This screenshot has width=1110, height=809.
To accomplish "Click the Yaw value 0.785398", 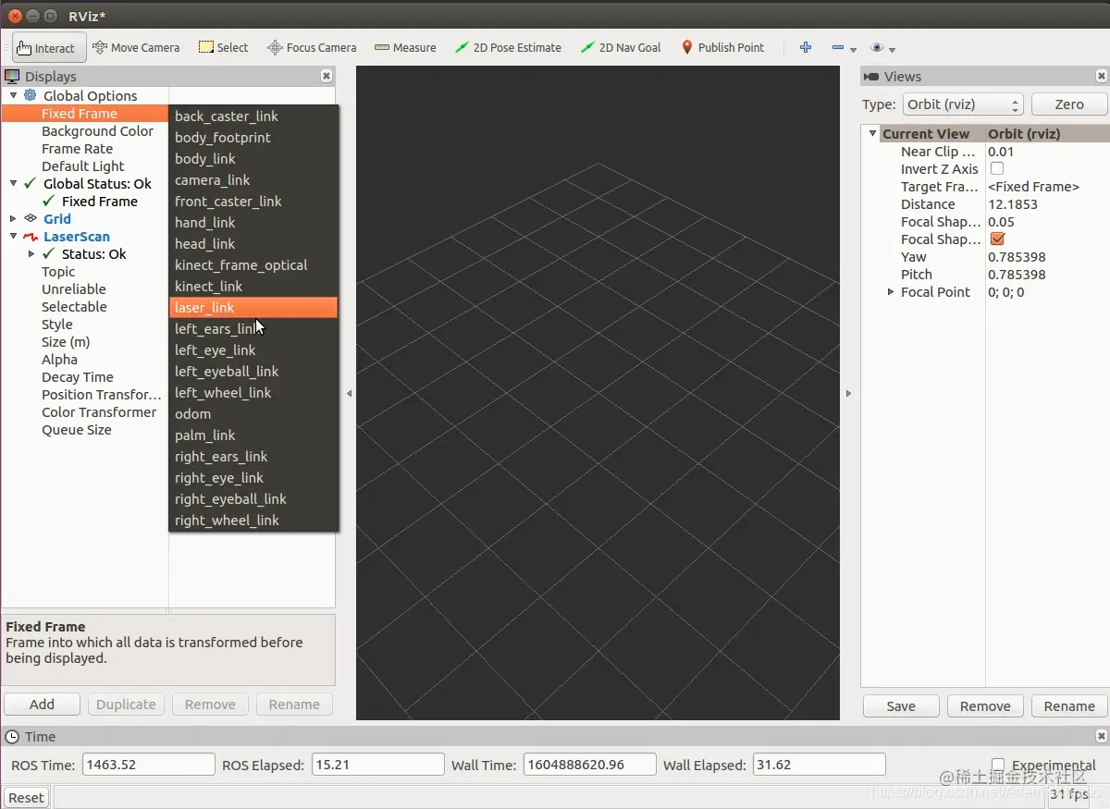I will tap(1017, 257).
